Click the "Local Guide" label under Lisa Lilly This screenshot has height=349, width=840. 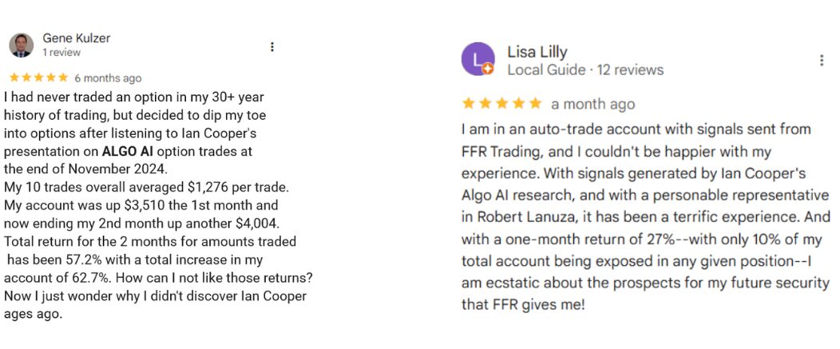coord(545,70)
